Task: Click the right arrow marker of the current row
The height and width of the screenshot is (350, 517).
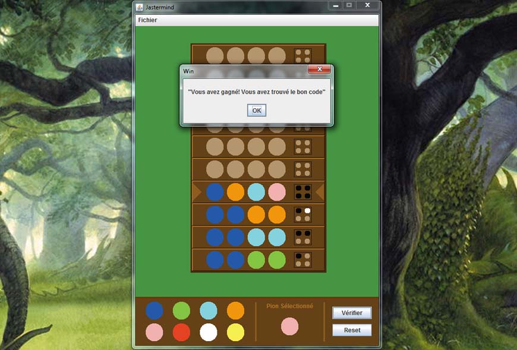Action: [x=320, y=192]
